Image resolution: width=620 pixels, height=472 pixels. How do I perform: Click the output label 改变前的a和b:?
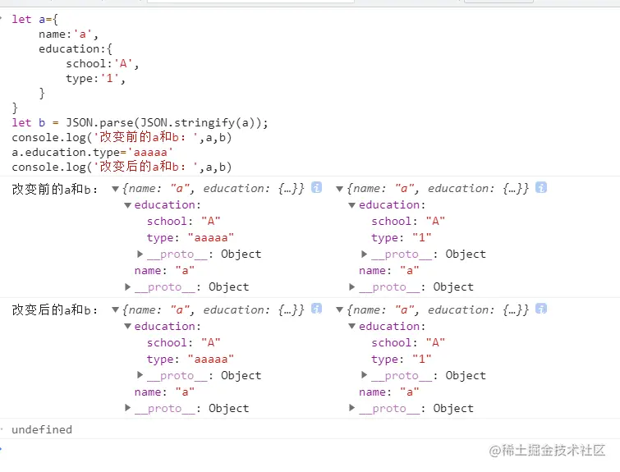point(55,190)
